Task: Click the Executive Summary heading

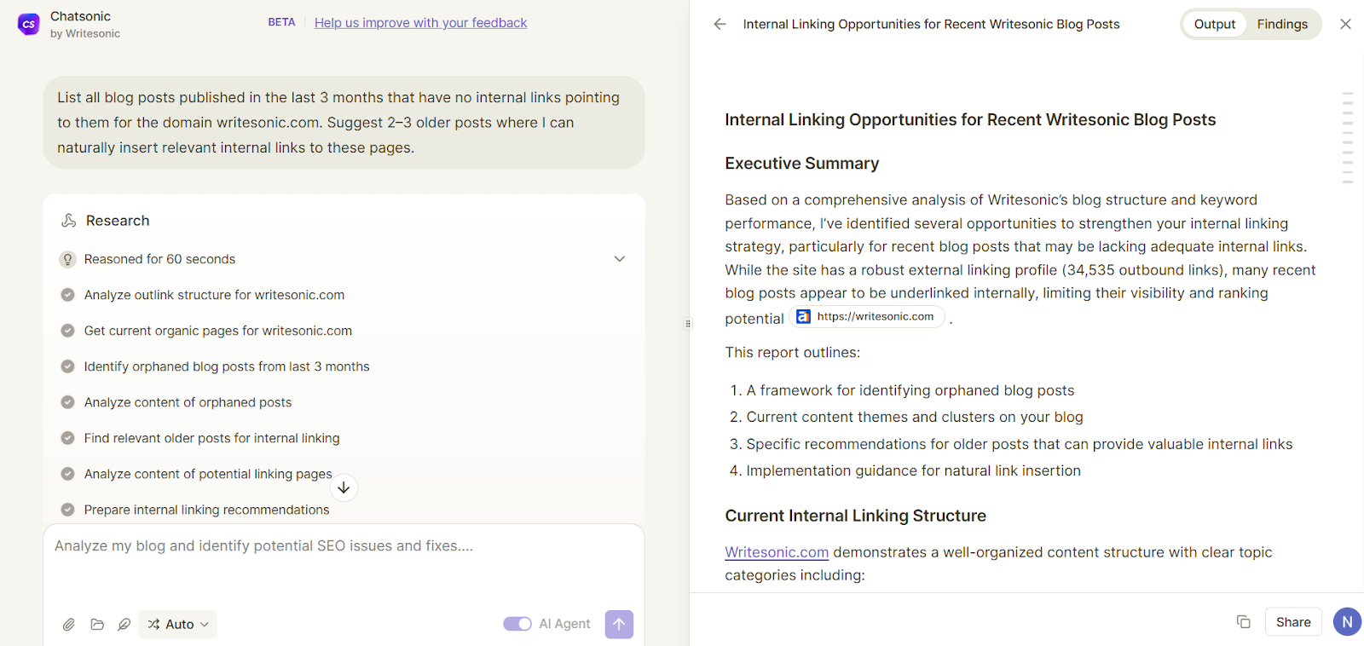Action: tap(802, 164)
